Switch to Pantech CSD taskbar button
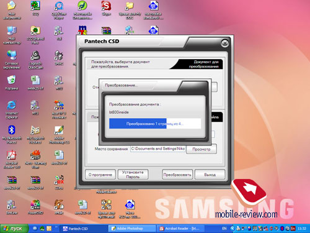 (84, 229)
